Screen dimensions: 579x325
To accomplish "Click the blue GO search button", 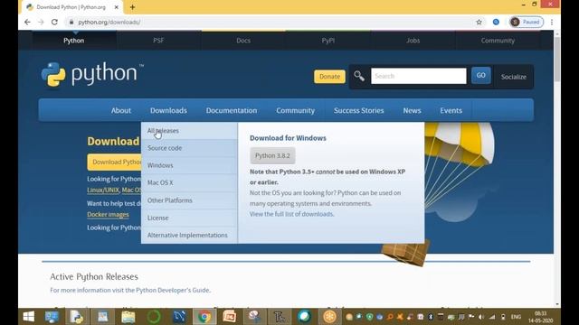I will click(x=480, y=76).
